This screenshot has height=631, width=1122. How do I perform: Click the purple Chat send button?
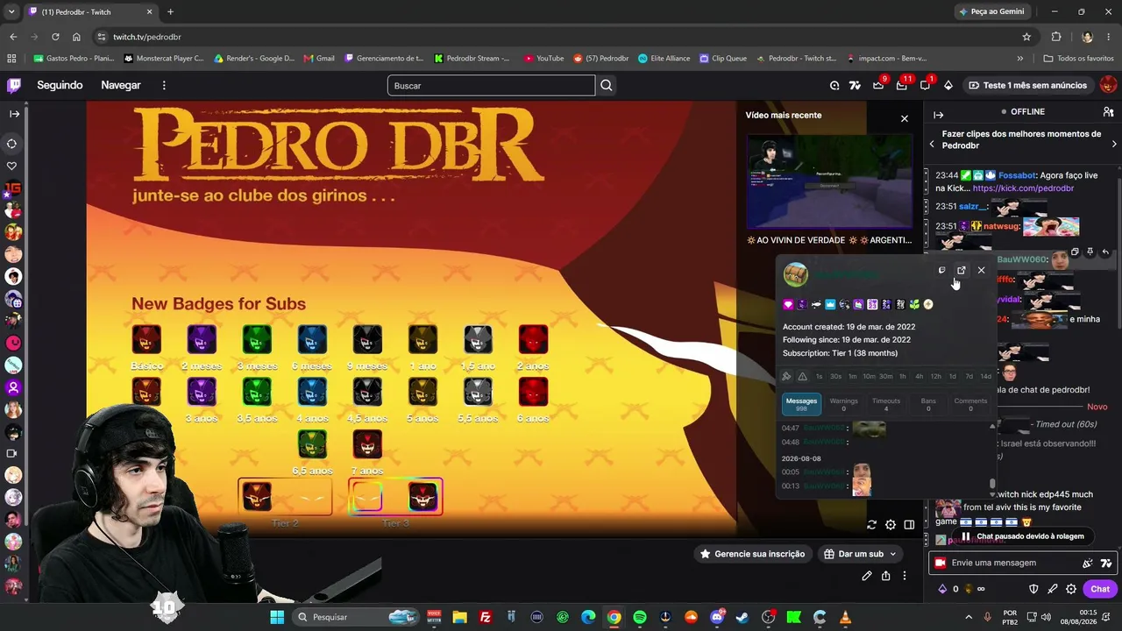coord(1100,589)
